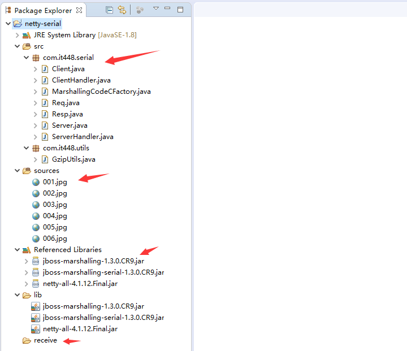Select the 001.jpg file name
Viewport: 407px width, 351px height.
coord(55,182)
